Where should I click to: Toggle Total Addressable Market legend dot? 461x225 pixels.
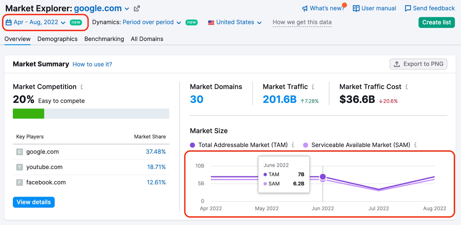(192, 145)
